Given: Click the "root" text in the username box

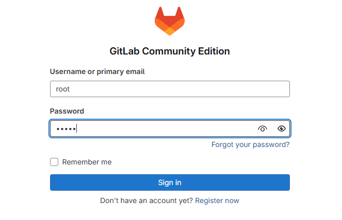Looking at the screenshot, I should coord(63,89).
